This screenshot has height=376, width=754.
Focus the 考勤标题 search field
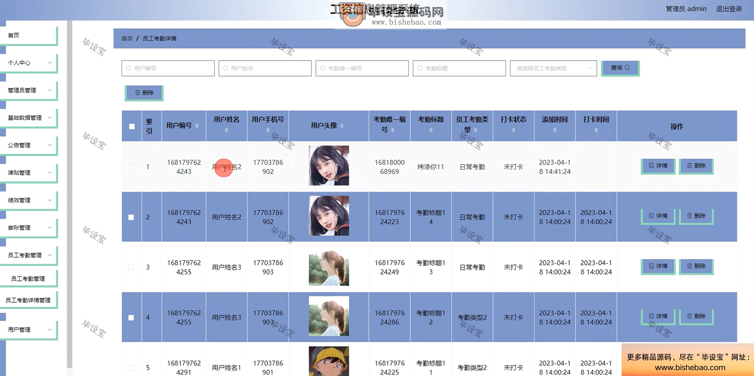click(x=459, y=68)
